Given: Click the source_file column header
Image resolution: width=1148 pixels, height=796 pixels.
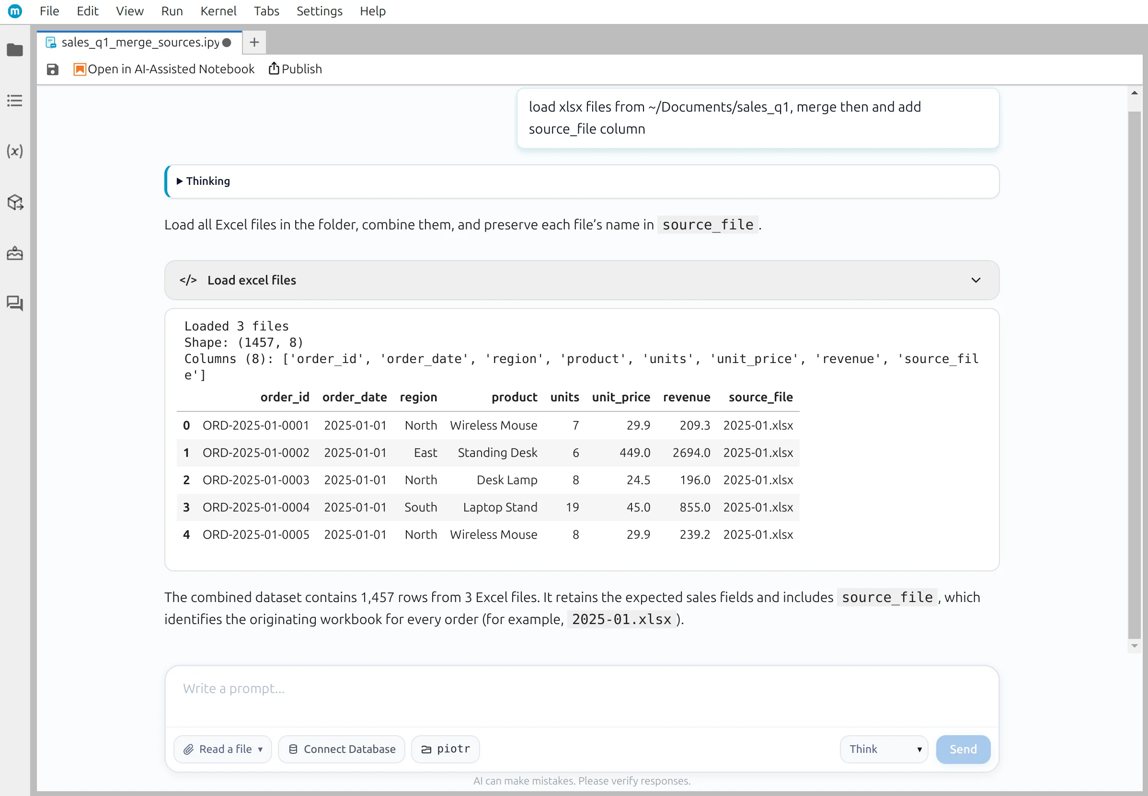Looking at the screenshot, I should click(761, 398).
